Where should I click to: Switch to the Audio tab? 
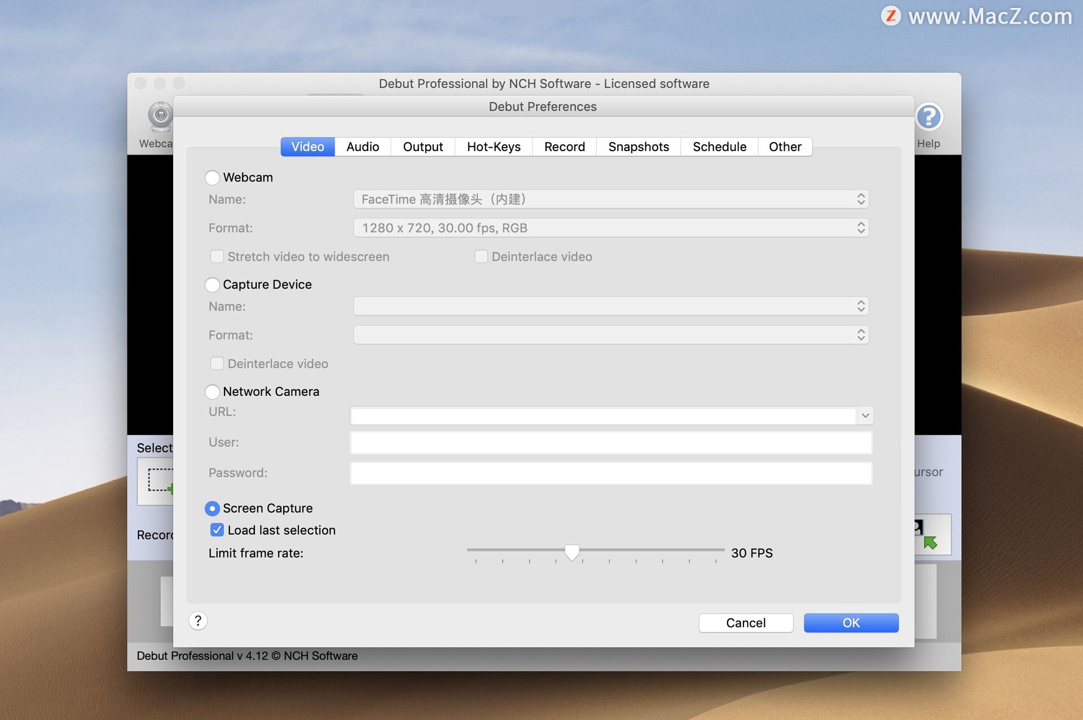[x=363, y=147]
